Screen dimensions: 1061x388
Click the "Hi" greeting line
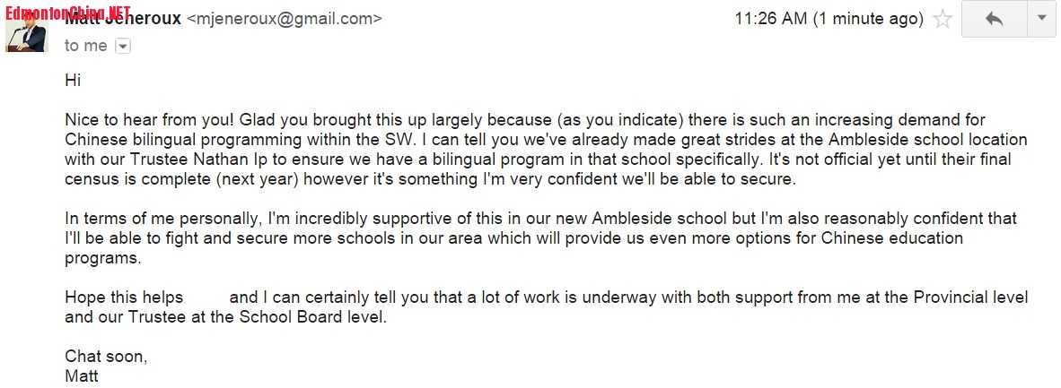coord(73,81)
